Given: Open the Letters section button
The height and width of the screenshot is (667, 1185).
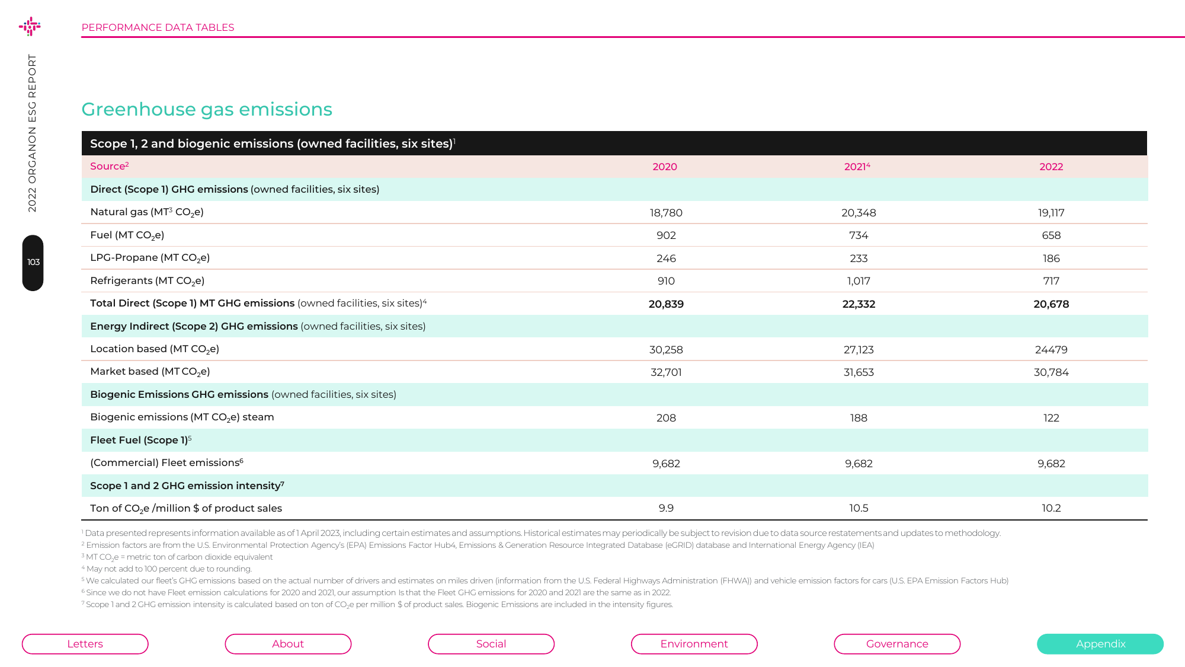Looking at the screenshot, I should click(85, 644).
